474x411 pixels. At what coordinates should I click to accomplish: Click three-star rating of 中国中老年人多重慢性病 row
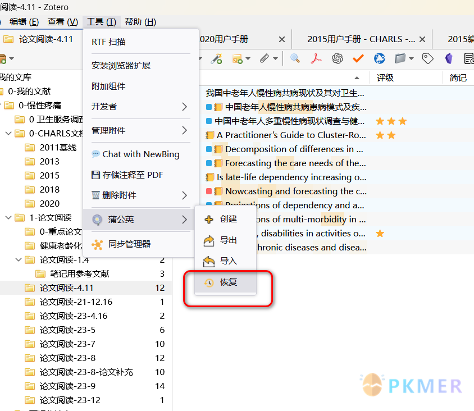pyautogui.click(x=391, y=121)
